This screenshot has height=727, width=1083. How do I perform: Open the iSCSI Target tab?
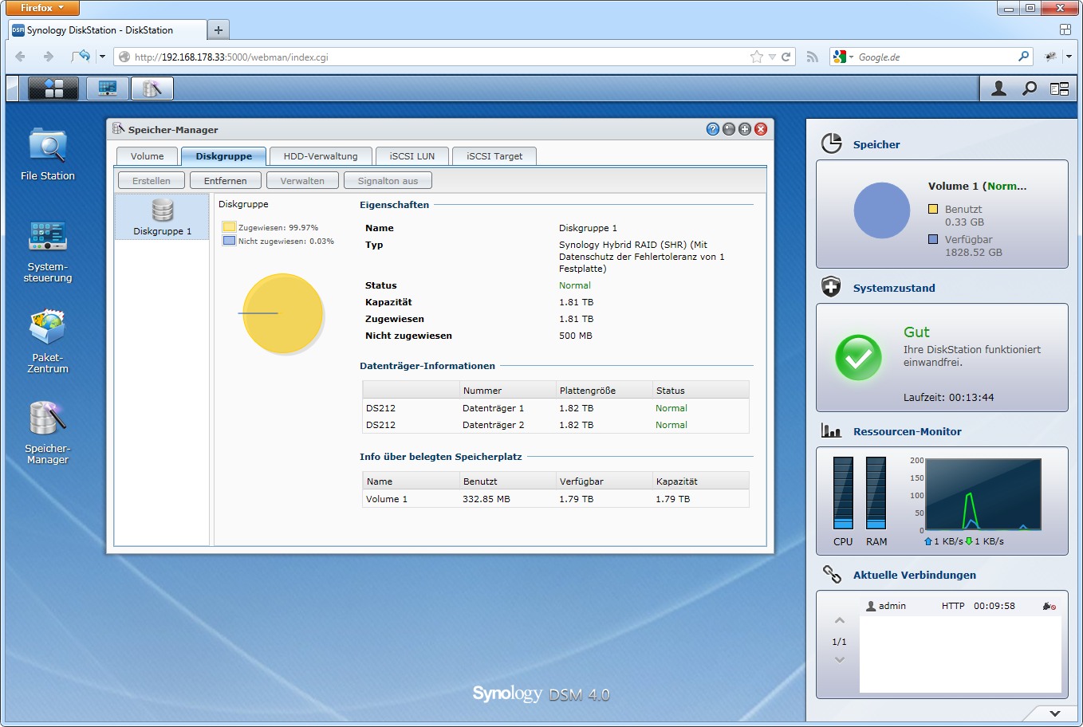tap(494, 156)
